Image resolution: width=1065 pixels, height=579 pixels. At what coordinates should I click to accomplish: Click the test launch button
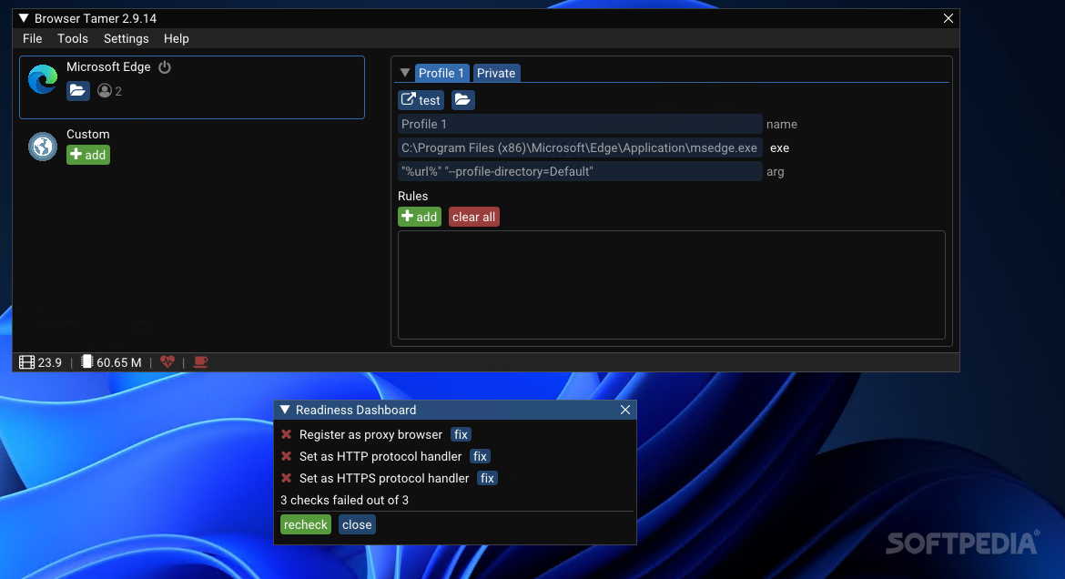[x=421, y=100]
